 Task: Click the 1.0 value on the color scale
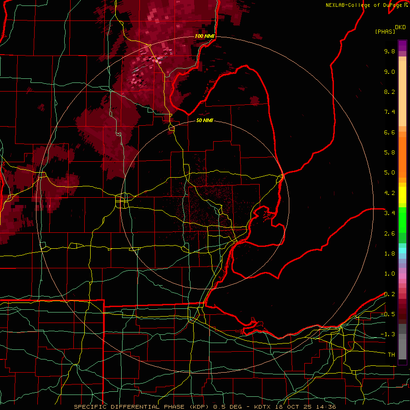coord(389,274)
